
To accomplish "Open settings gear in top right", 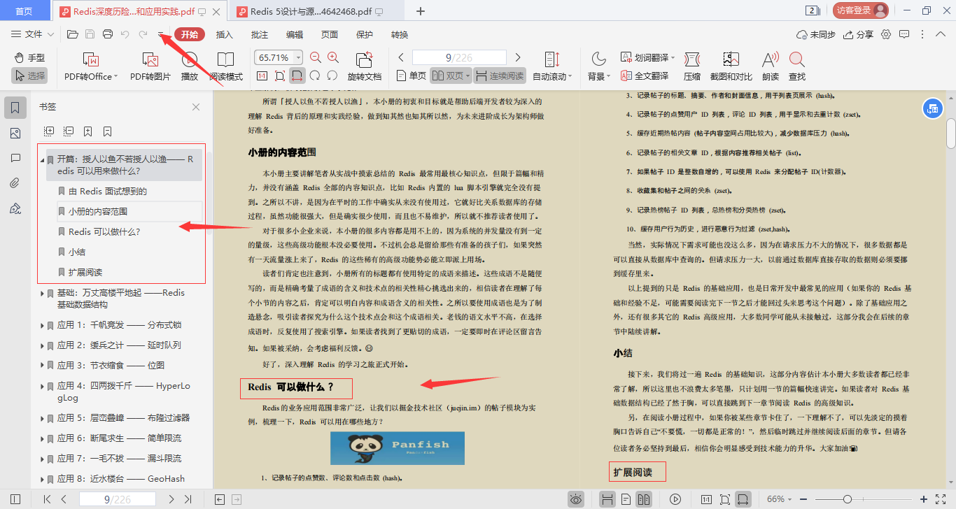I will tap(886, 34).
